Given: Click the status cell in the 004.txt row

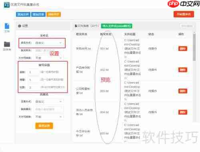Looking at the screenshot, I should pos(152,112).
